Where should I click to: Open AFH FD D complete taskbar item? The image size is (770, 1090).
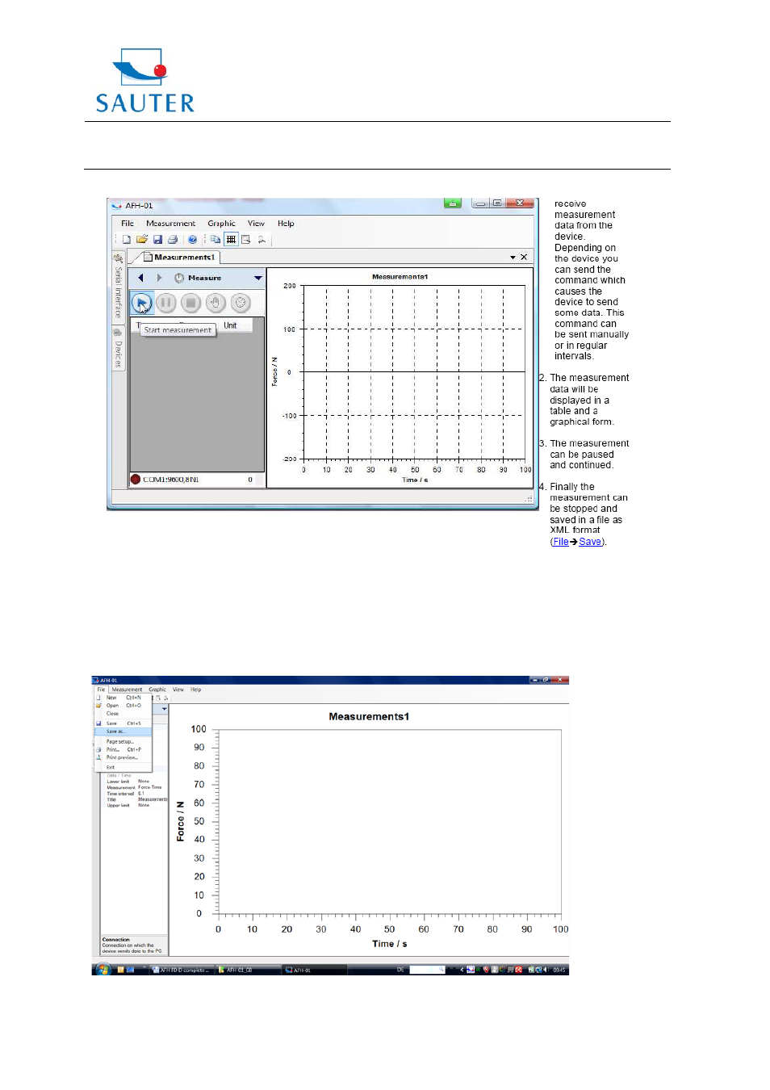tap(182, 970)
